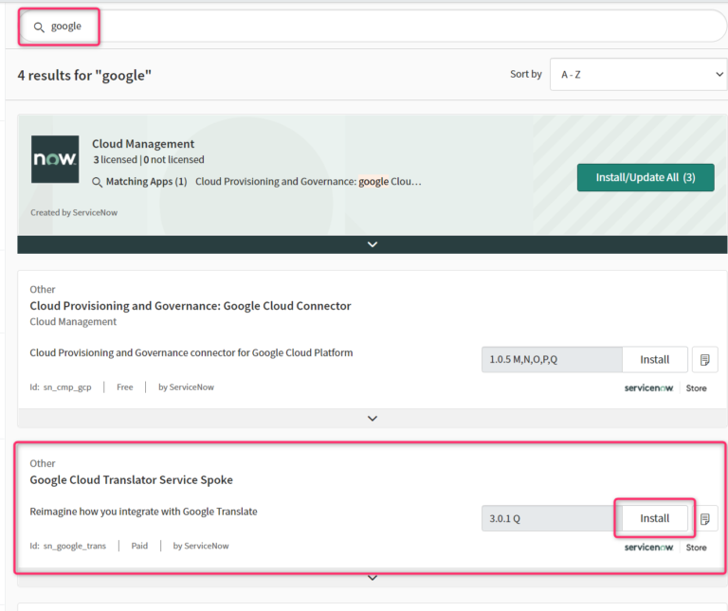Click the search magnifier icon

(x=39, y=27)
